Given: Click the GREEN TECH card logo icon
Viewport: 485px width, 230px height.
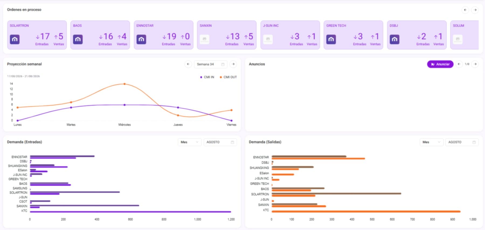Looking at the screenshot, I should click(331, 40).
